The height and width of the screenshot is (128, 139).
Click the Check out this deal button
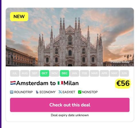(70, 105)
